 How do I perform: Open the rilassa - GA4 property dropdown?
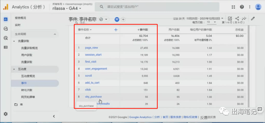coord(67,8)
